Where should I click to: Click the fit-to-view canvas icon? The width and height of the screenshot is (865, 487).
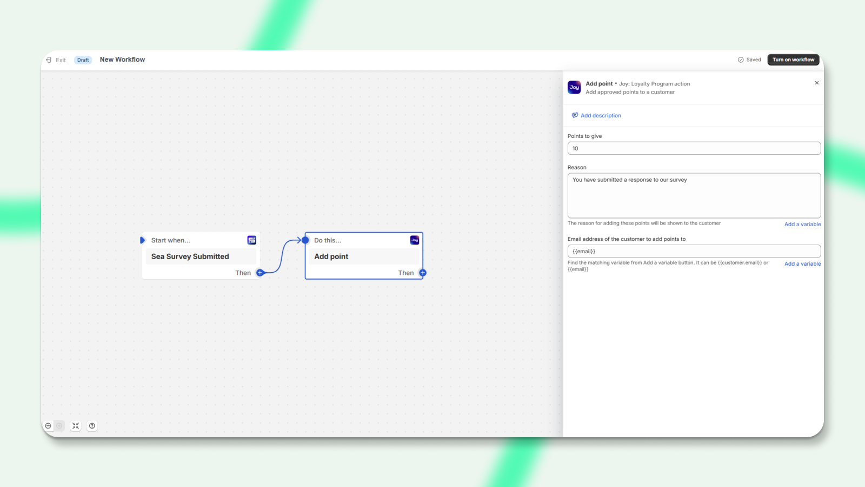76,426
